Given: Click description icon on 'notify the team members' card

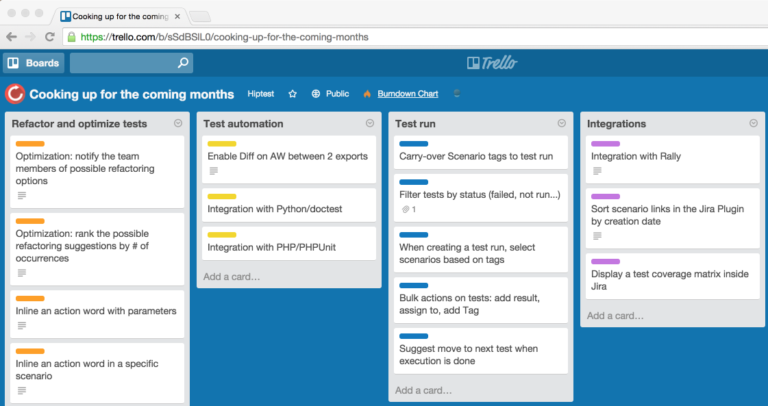Looking at the screenshot, I should (x=21, y=195).
